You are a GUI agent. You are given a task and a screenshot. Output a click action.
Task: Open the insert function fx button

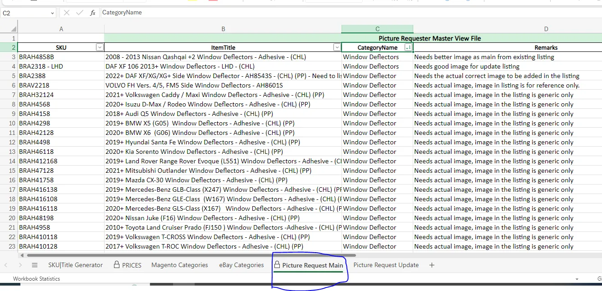point(93,13)
